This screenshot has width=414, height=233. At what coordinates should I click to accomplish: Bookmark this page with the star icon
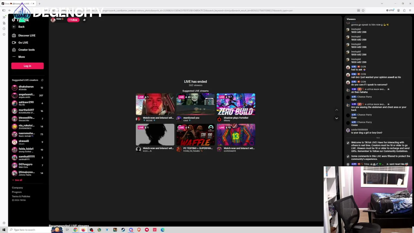[x=363, y=11]
